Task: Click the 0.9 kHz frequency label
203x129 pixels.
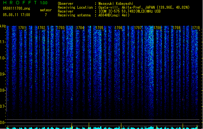Action: 3,74
